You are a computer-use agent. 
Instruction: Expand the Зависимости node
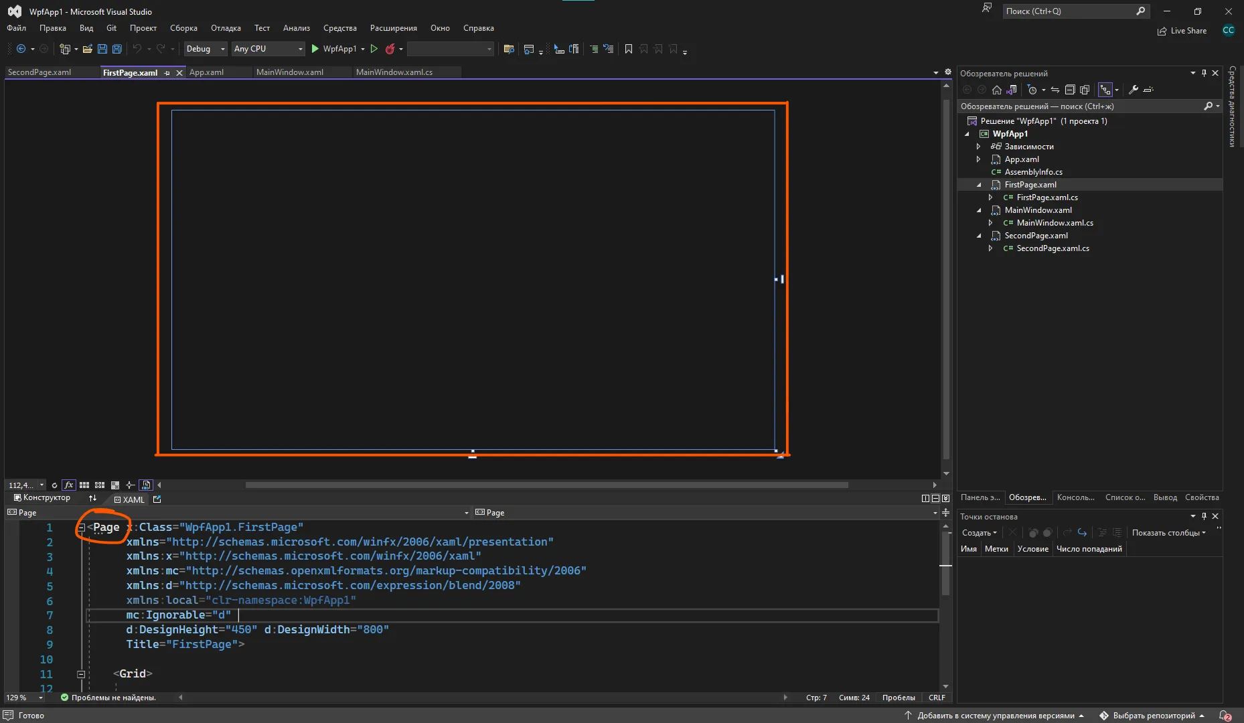[x=979, y=147]
